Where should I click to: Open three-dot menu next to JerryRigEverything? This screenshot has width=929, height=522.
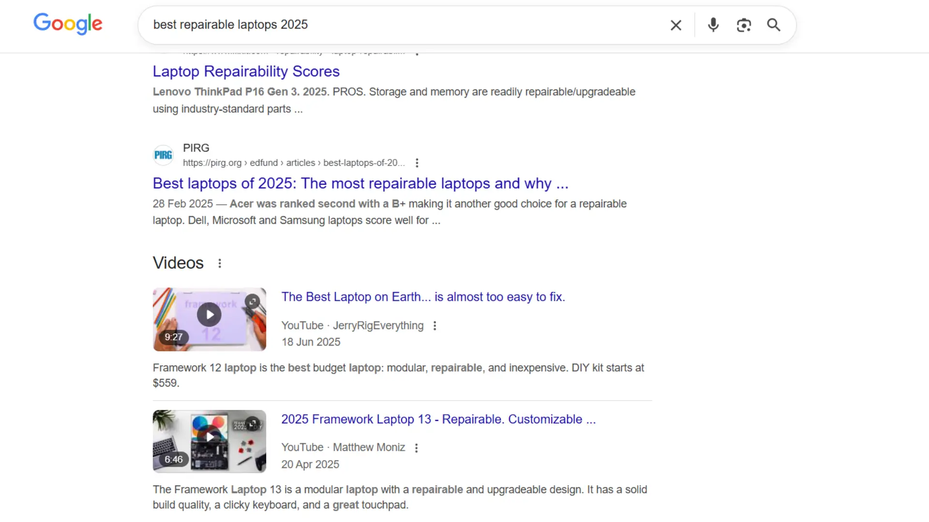click(435, 326)
